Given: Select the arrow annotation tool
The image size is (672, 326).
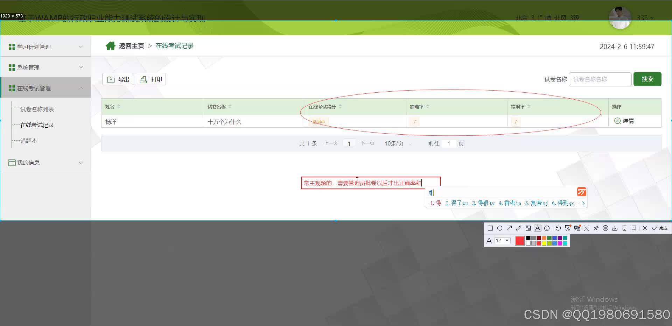Looking at the screenshot, I should pos(509,228).
